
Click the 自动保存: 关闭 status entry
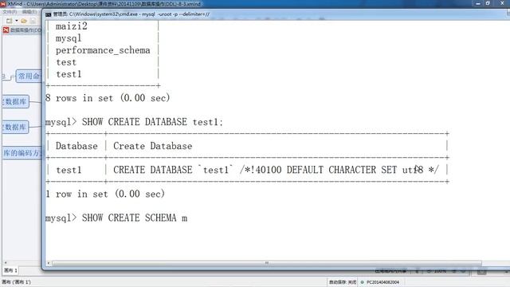point(342,282)
